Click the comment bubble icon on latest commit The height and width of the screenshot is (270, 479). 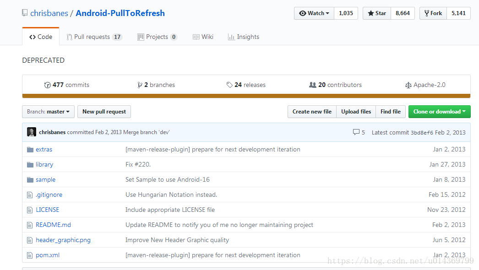tap(356, 132)
